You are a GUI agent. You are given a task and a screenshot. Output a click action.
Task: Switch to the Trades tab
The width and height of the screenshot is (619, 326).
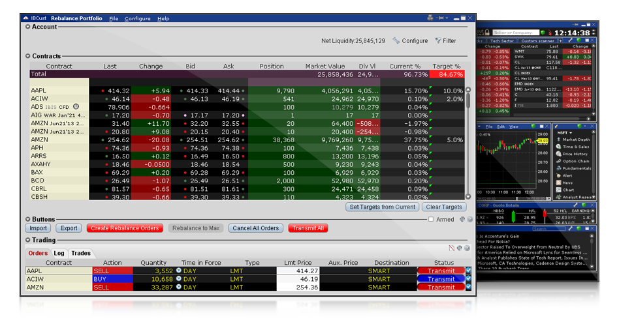point(81,253)
